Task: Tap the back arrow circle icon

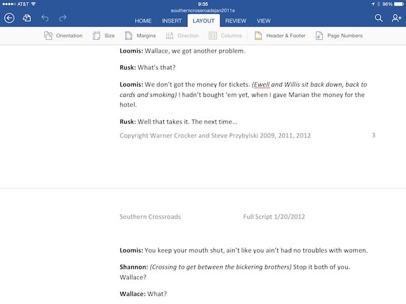Action: tap(10, 18)
